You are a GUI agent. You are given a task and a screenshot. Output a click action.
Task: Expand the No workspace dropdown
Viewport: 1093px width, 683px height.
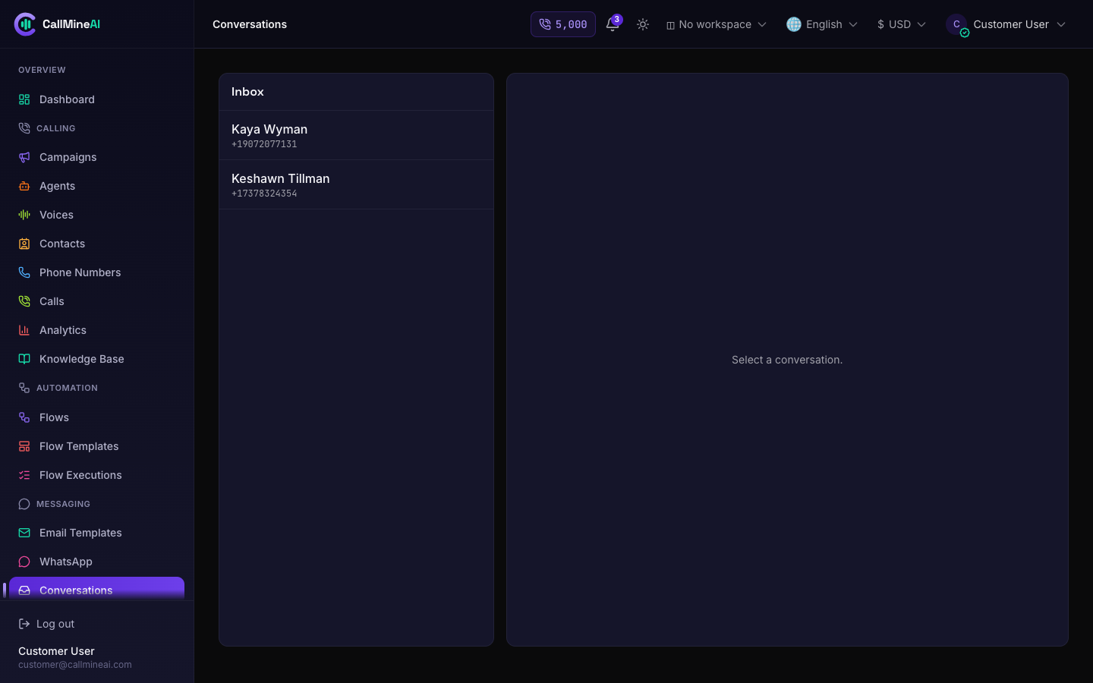tap(717, 24)
